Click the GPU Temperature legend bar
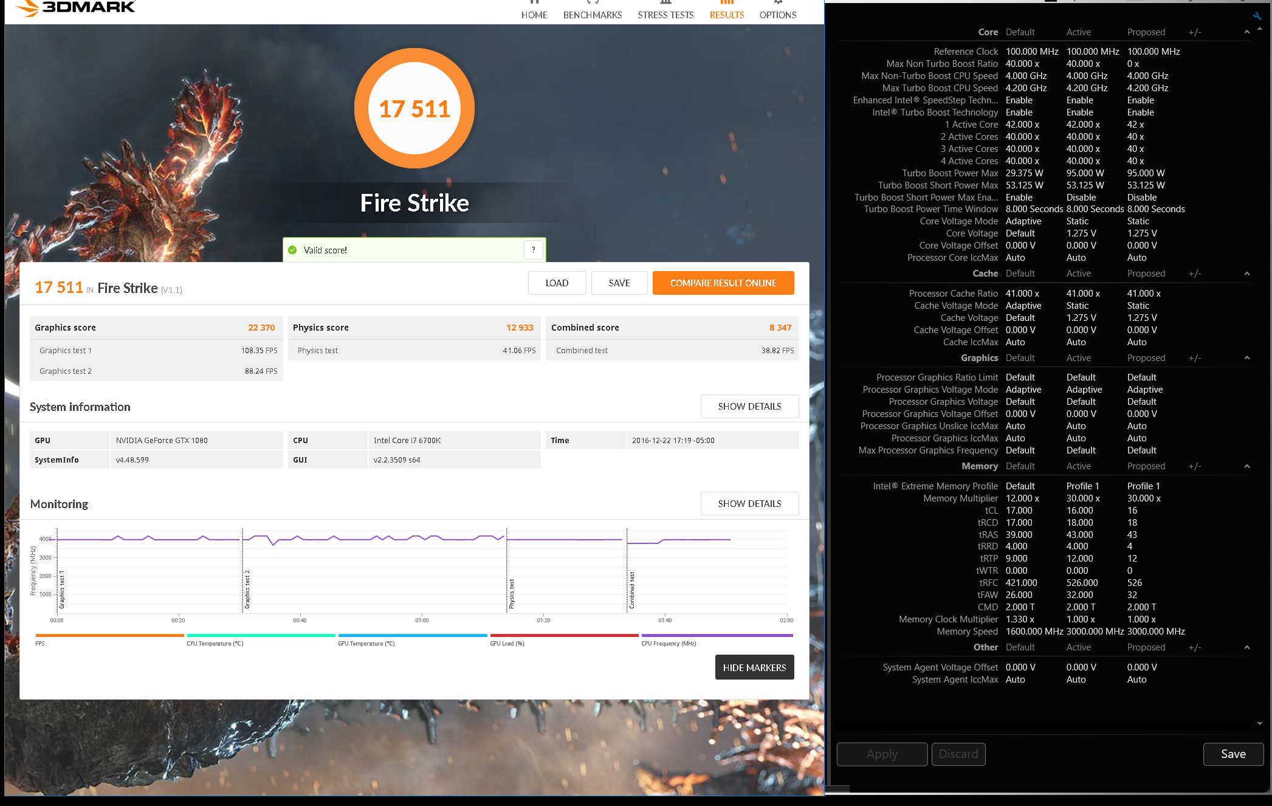 click(x=413, y=635)
